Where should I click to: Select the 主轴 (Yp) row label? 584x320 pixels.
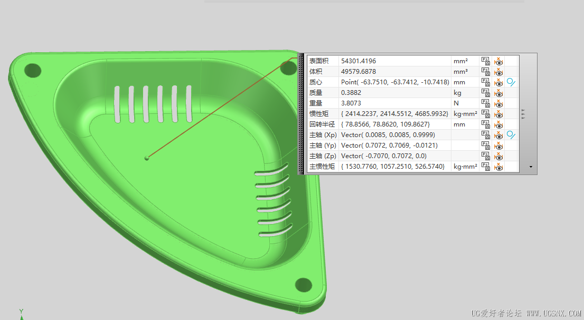(323, 146)
